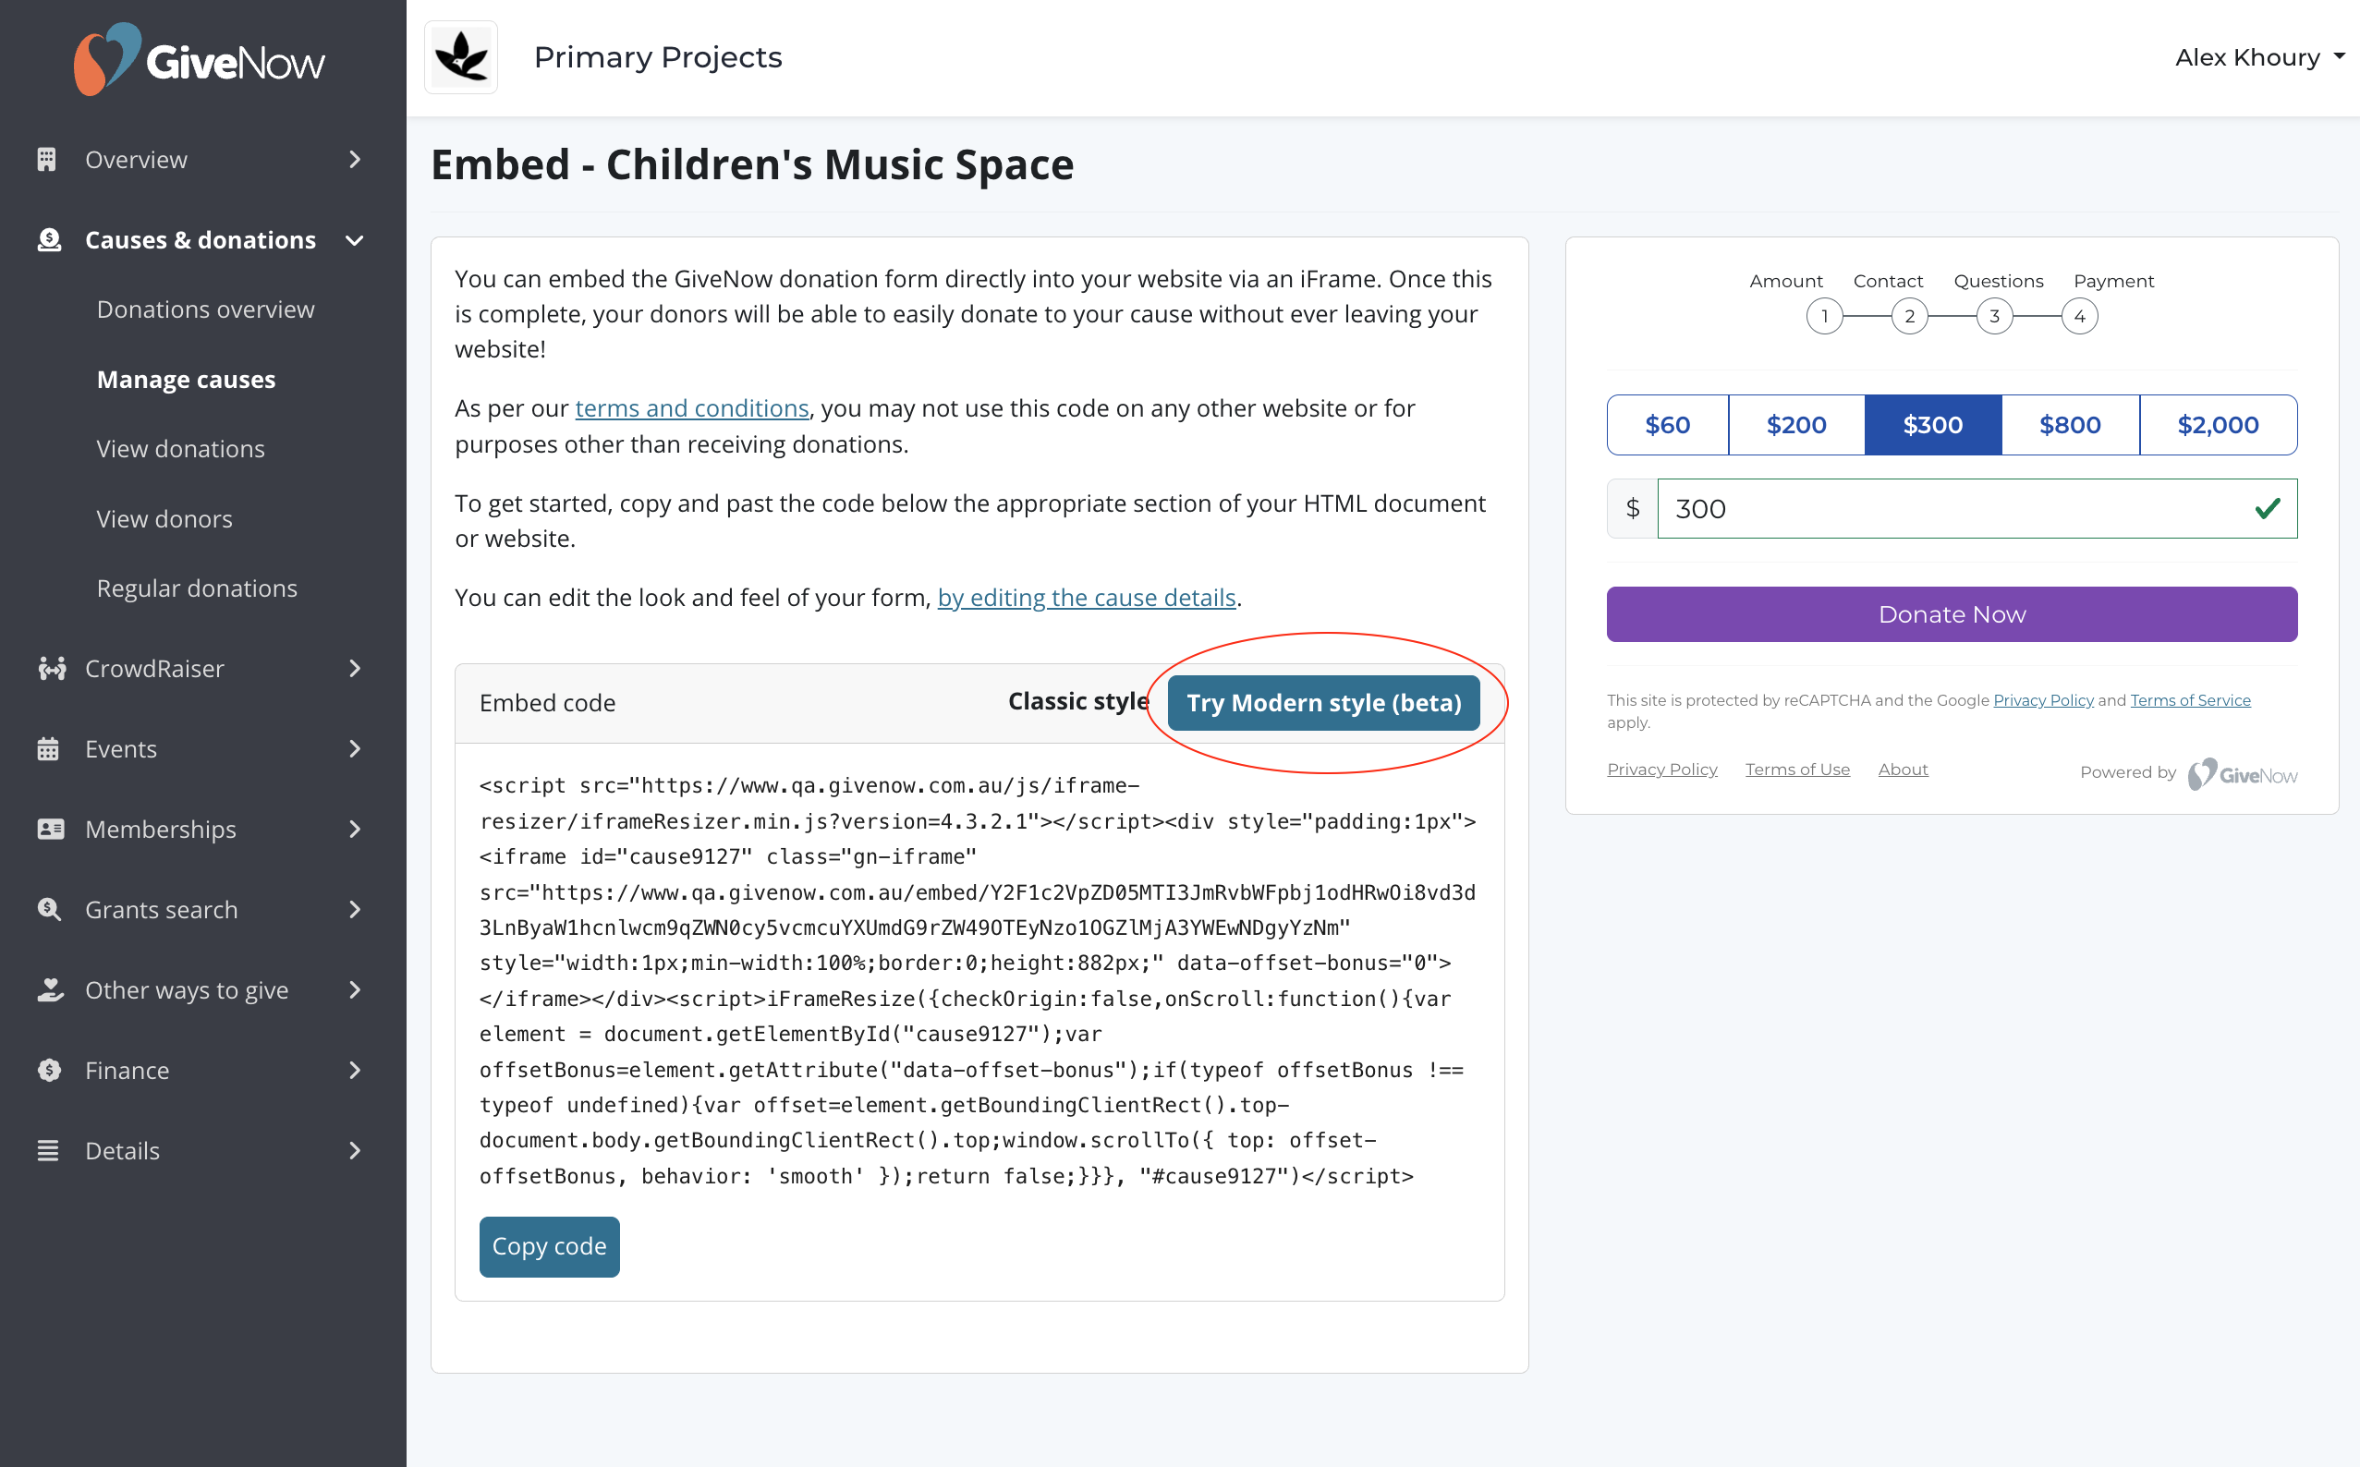The width and height of the screenshot is (2360, 1467).
Task: Click the Powered by GiveNow logo
Action: point(2243,773)
